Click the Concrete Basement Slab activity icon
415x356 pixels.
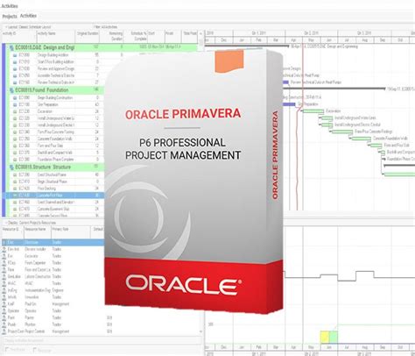pyautogui.click(x=15, y=209)
